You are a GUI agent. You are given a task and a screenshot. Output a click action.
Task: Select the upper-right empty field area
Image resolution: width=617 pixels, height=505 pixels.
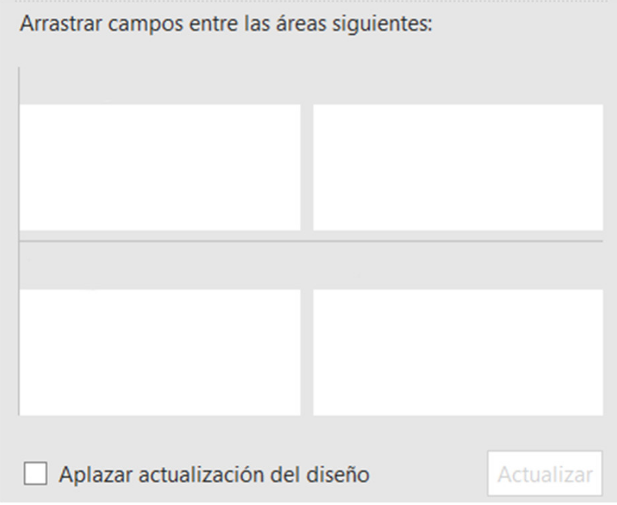[x=458, y=168]
